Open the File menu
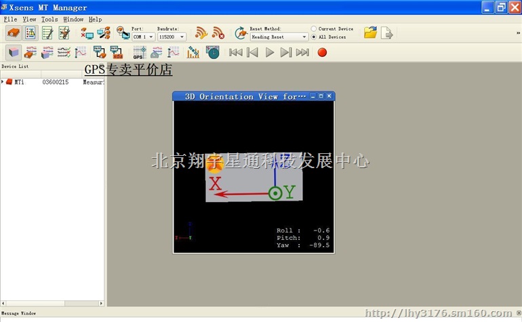 (x=10, y=19)
